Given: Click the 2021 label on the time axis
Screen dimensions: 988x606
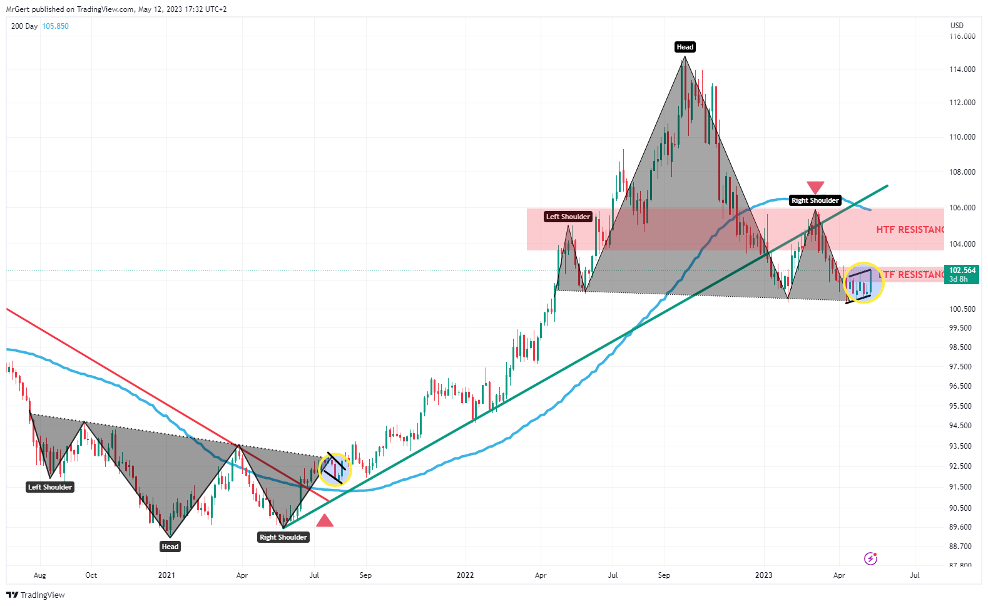Looking at the screenshot, I should point(166,575).
